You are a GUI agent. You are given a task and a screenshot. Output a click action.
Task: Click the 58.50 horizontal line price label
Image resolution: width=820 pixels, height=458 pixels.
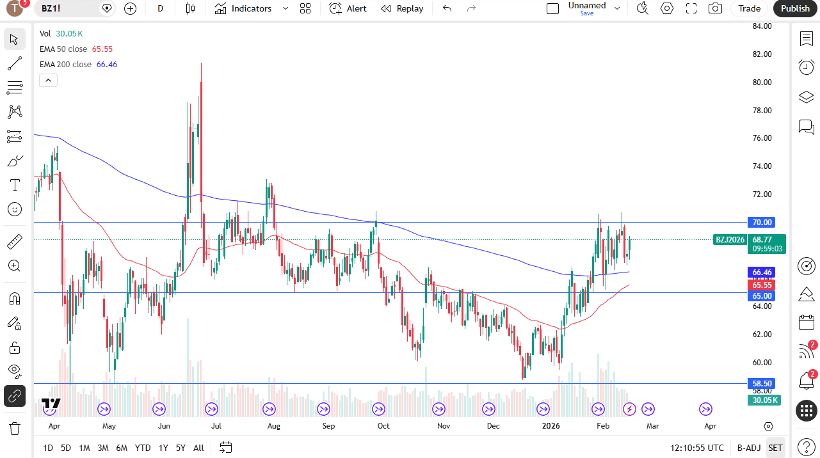pyautogui.click(x=762, y=384)
